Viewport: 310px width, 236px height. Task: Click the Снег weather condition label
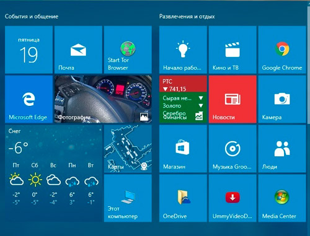tap(14, 131)
